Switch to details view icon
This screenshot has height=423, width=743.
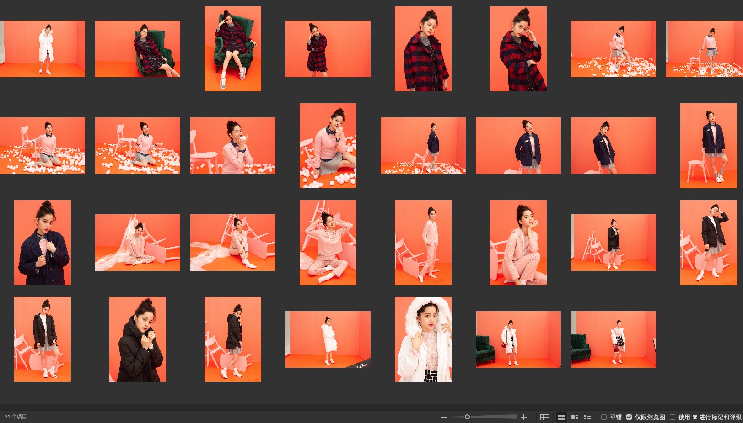tap(574, 417)
